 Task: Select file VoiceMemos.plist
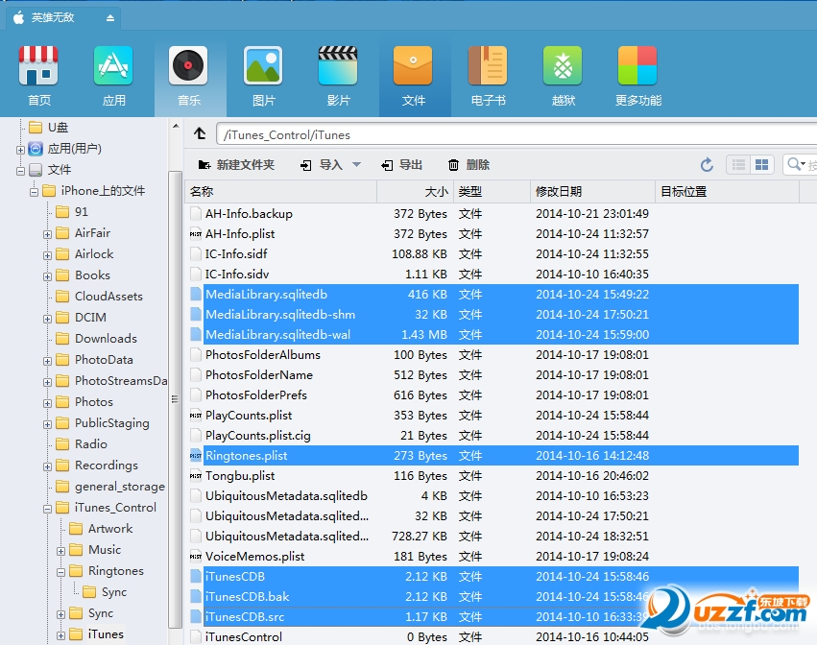[492, 557]
